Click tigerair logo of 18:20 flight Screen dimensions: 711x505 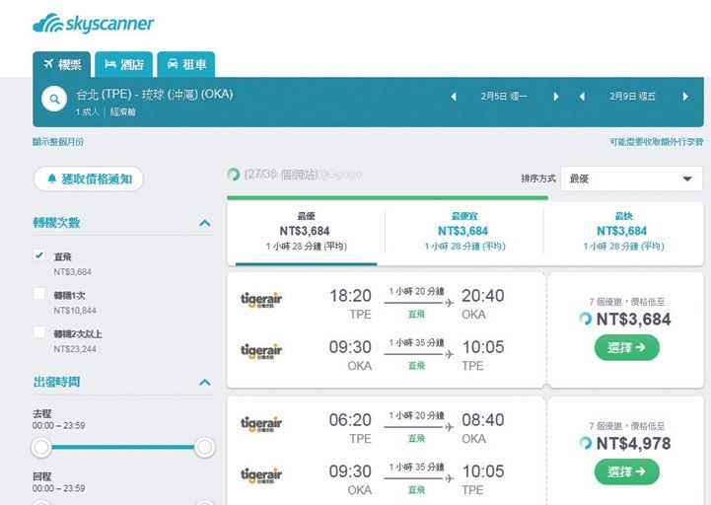[x=261, y=300]
